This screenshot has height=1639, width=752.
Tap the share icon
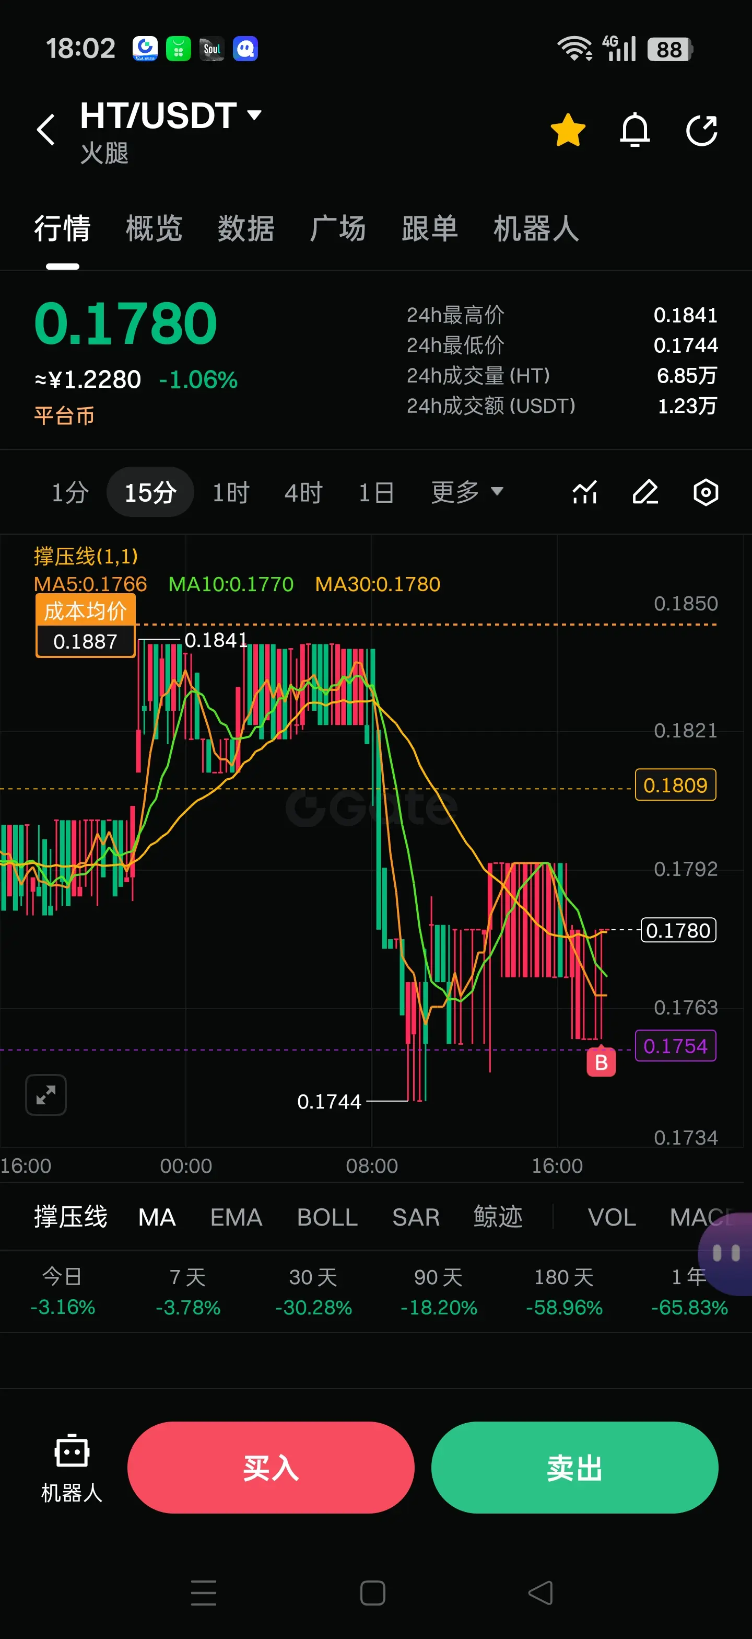(702, 131)
